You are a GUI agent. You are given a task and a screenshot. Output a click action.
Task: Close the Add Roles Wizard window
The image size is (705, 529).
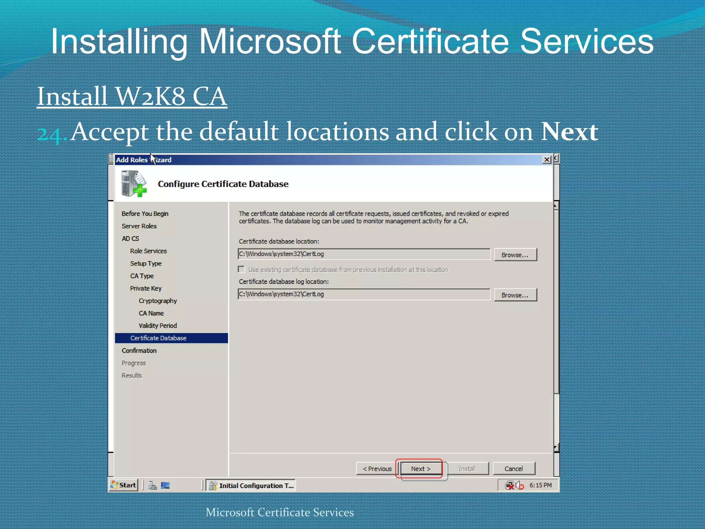[x=547, y=159]
